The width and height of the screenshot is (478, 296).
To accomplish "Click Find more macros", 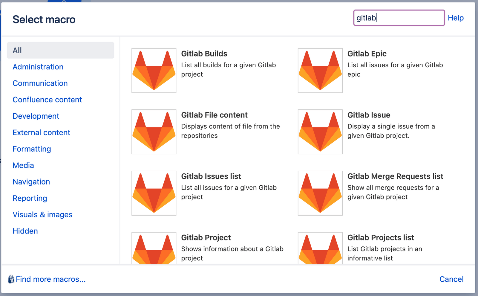I will pyautogui.click(x=51, y=279).
